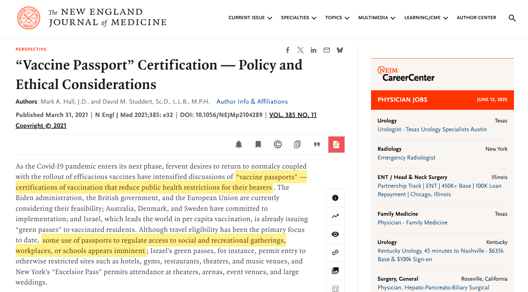Open the Author Center page
This screenshot has height=292, width=528.
click(x=476, y=18)
